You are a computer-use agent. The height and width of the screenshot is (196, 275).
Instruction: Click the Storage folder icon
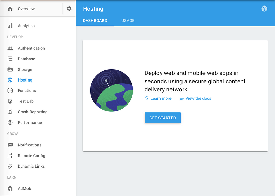(x=10, y=70)
